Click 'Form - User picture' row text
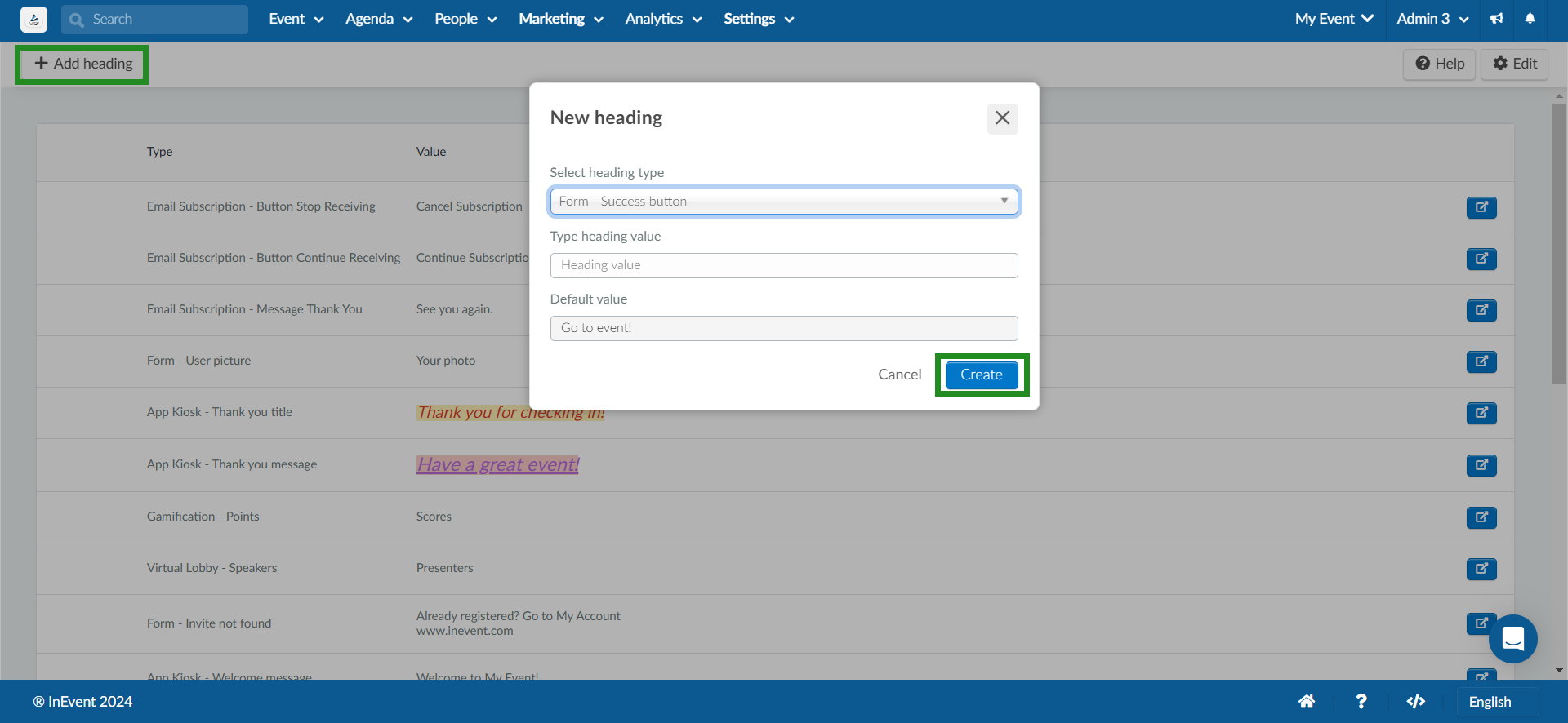 (x=198, y=361)
